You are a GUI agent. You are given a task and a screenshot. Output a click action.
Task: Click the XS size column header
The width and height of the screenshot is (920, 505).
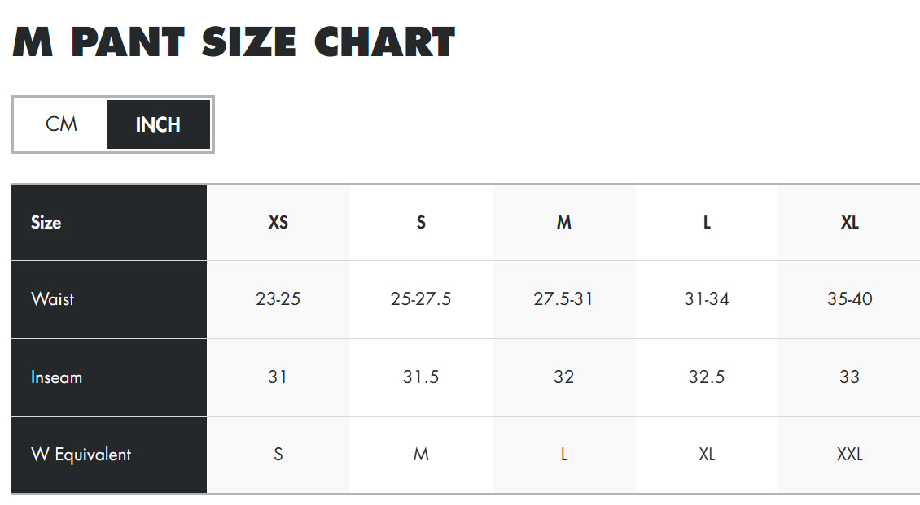point(278,223)
